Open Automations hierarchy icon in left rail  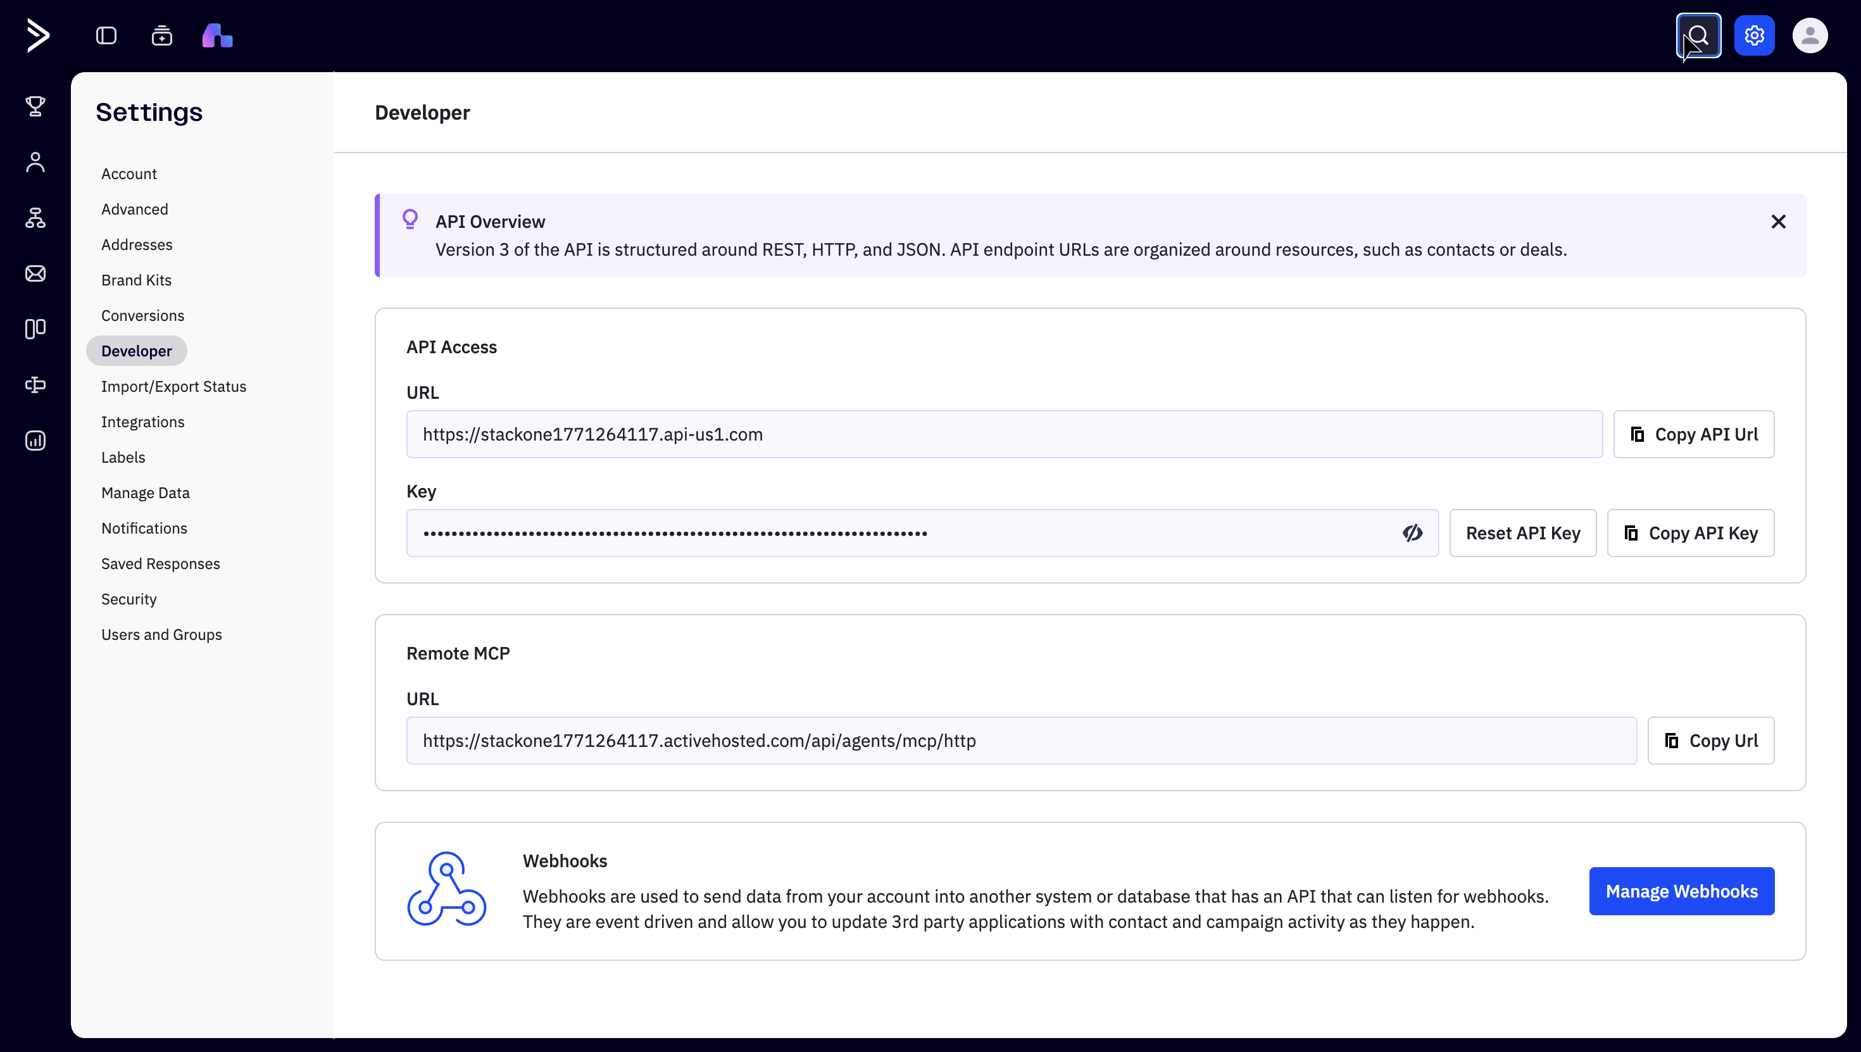click(35, 218)
